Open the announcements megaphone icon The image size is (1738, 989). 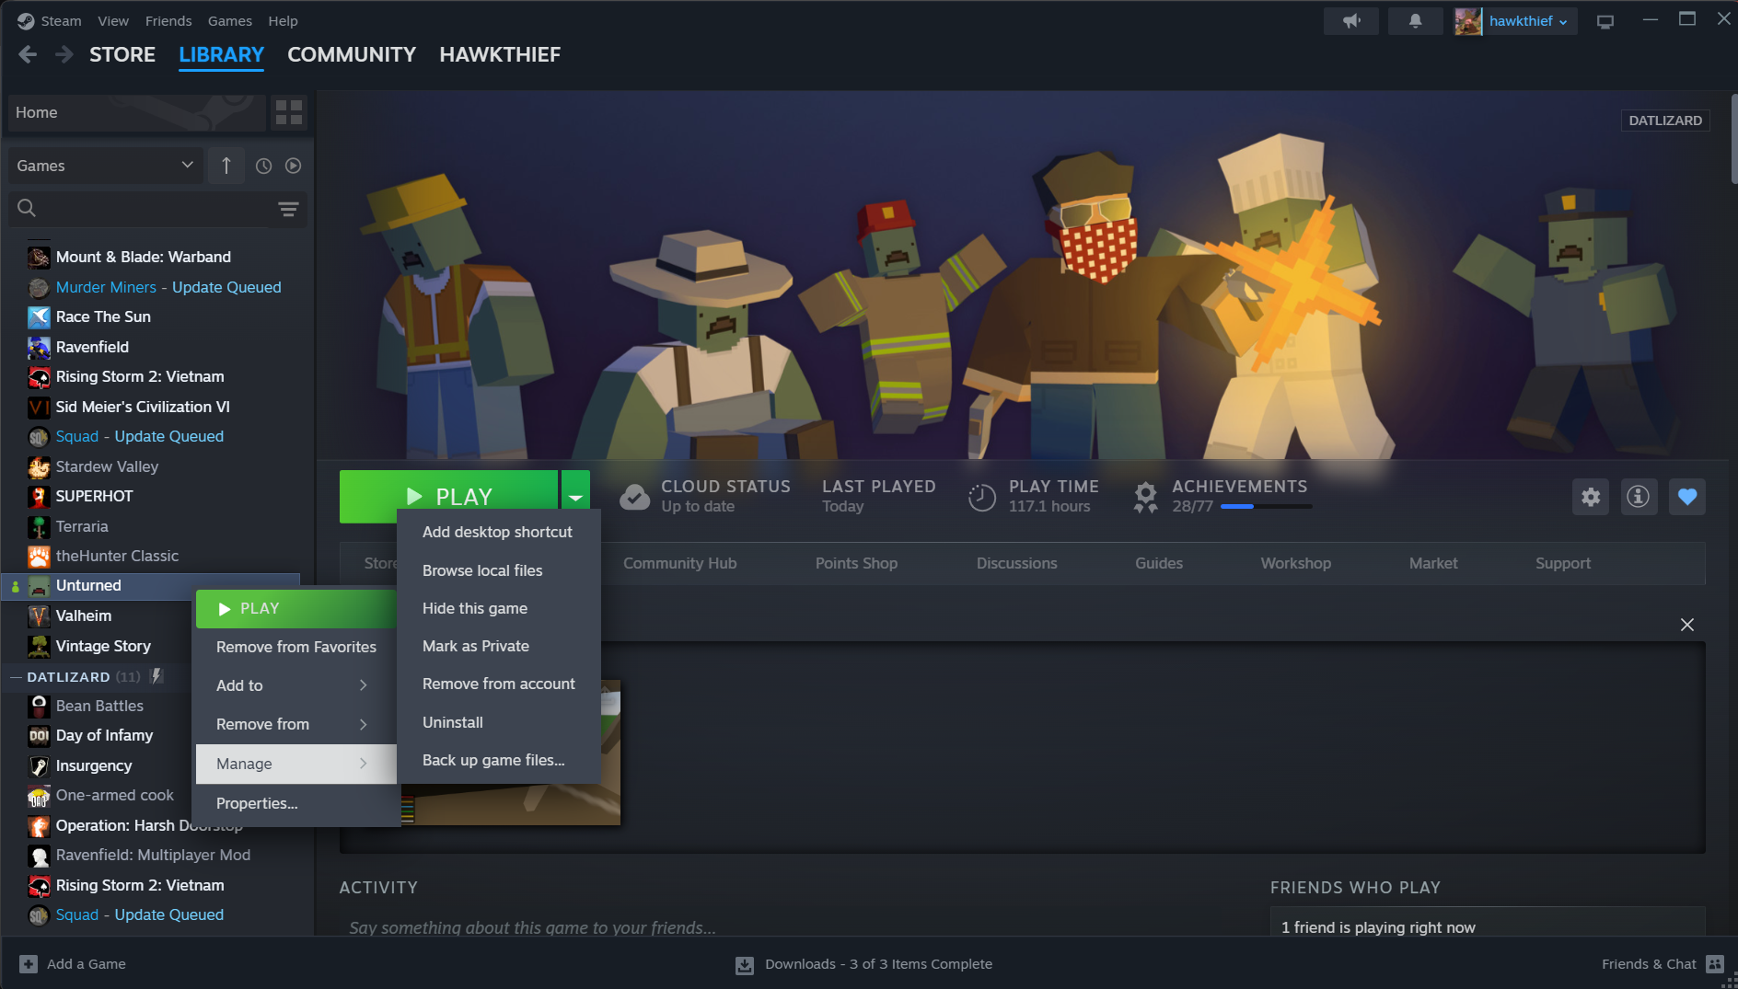click(1350, 21)
